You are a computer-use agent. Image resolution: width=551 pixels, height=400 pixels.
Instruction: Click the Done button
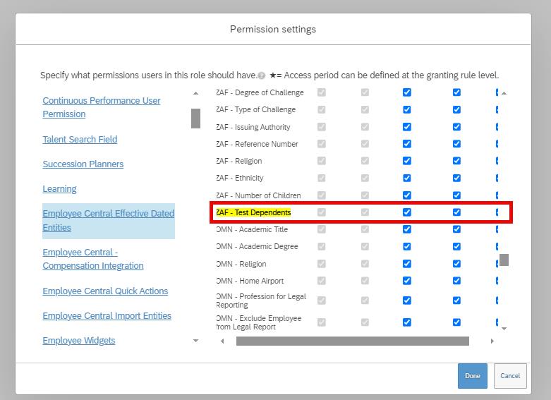[x=472, y=376]
